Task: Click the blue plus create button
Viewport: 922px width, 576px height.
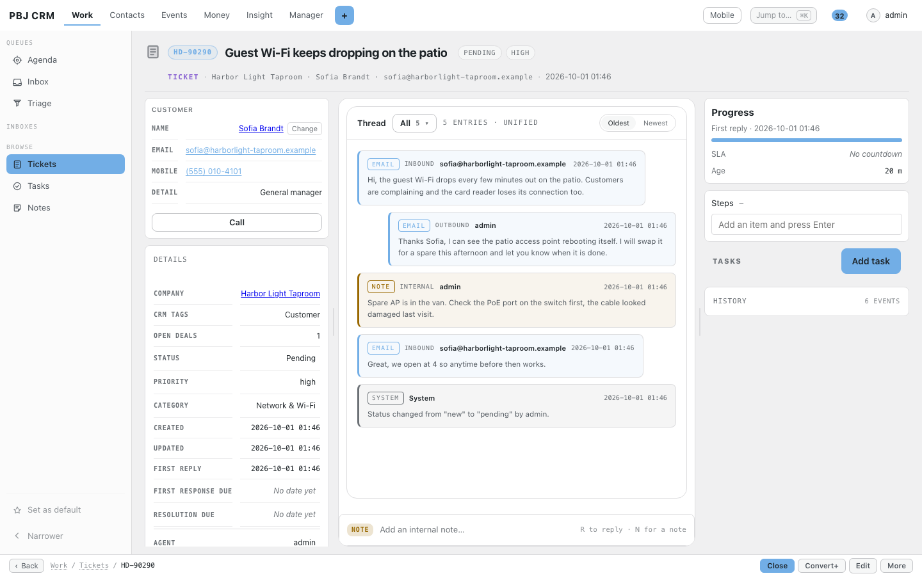Action: (344, 15)
